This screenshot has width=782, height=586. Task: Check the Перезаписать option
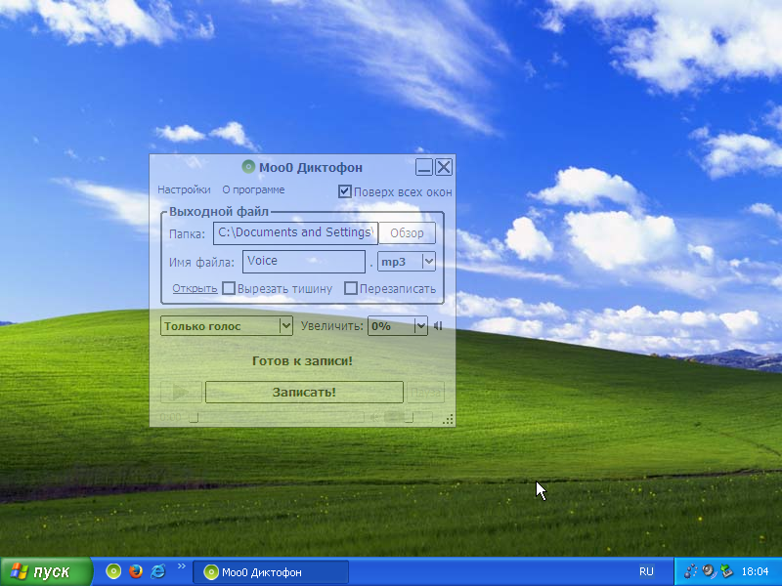(351, 289)
